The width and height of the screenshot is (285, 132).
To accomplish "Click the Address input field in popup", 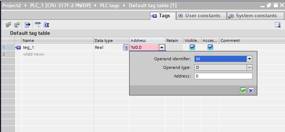I will [x=223, y=76].
